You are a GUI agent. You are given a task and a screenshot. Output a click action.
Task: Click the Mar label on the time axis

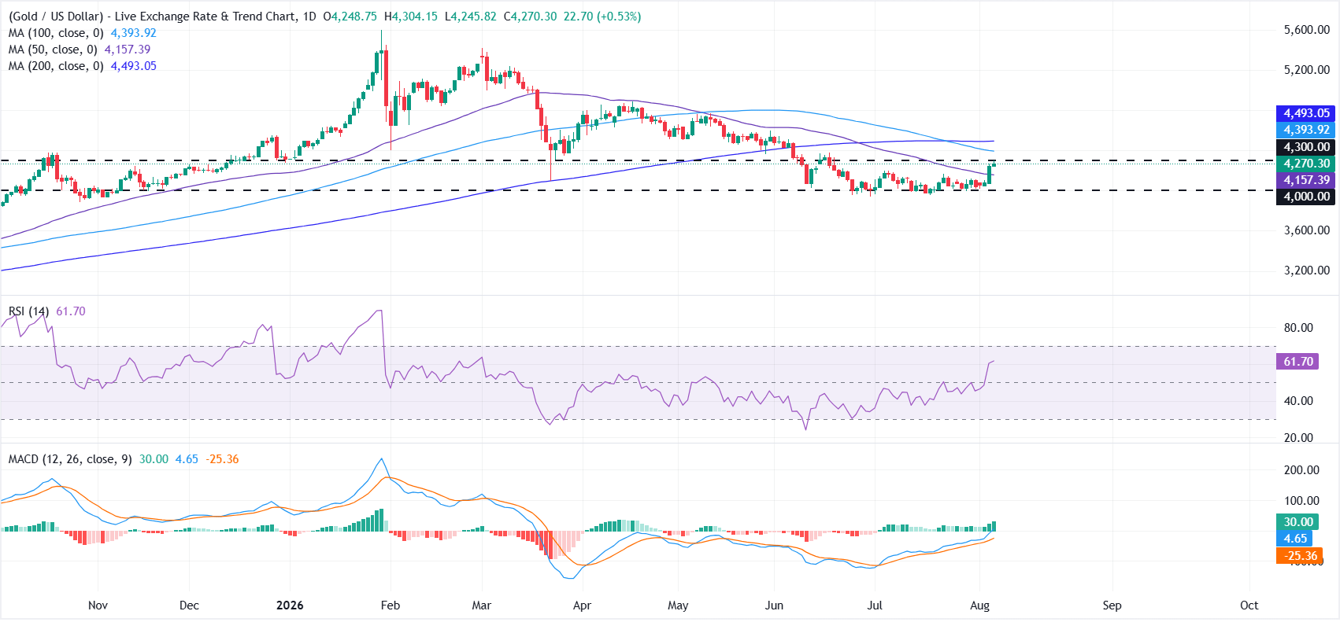click(482, 605)
